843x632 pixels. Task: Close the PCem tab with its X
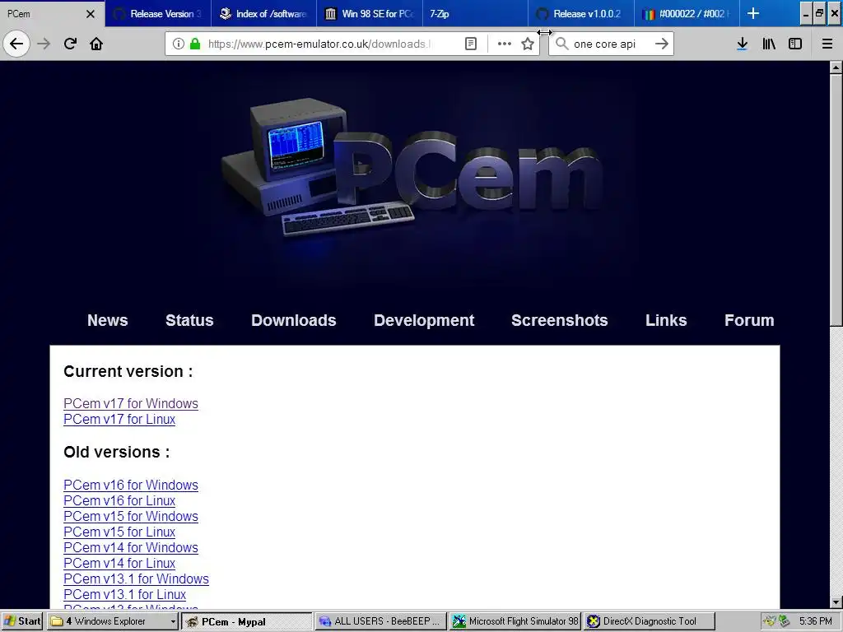(91, 14)
